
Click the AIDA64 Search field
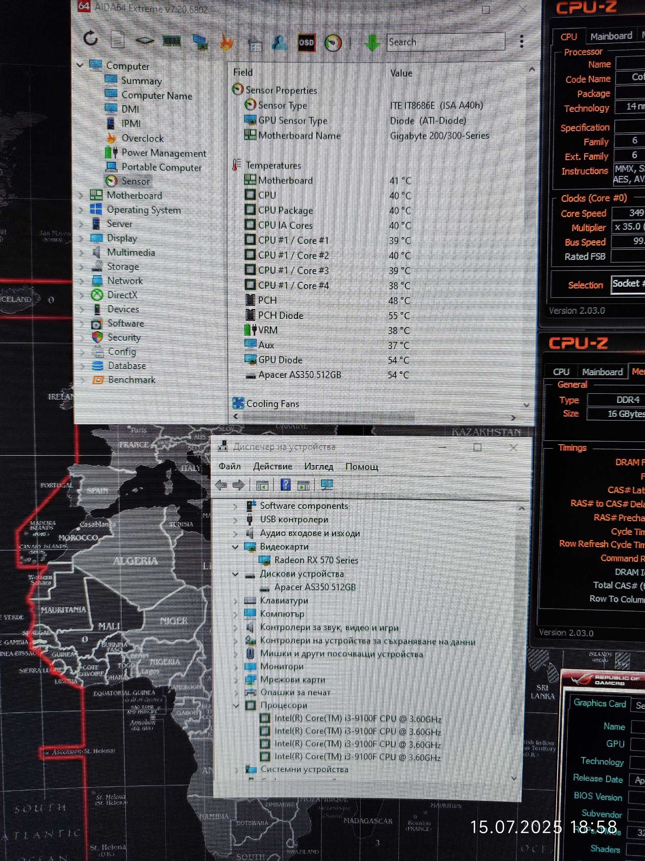(x=446, y=42)
